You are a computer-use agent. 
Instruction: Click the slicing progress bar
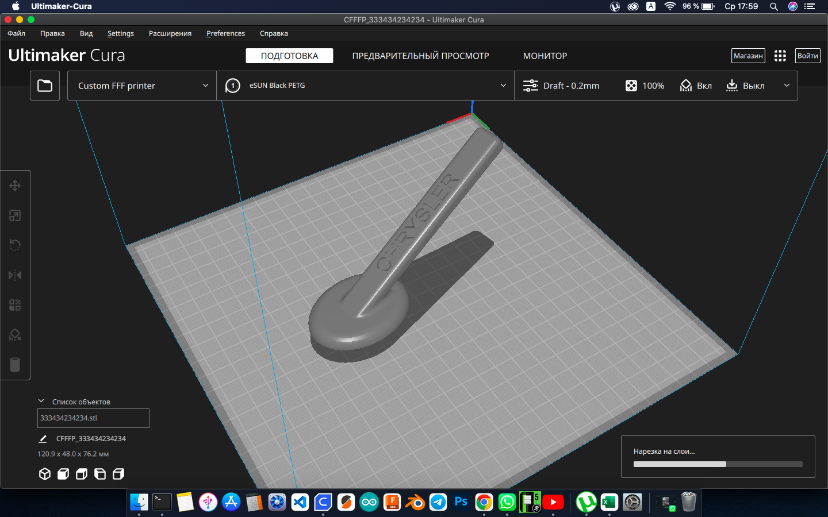coord(718,464)
